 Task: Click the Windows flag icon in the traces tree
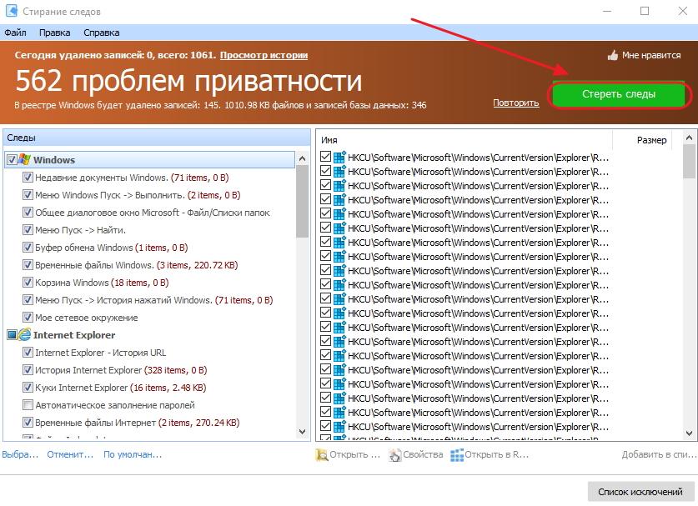(24, 160)
